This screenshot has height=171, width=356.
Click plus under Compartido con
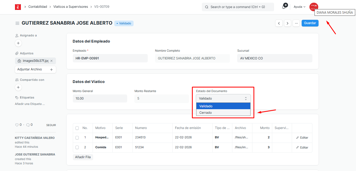click(18, 87)
